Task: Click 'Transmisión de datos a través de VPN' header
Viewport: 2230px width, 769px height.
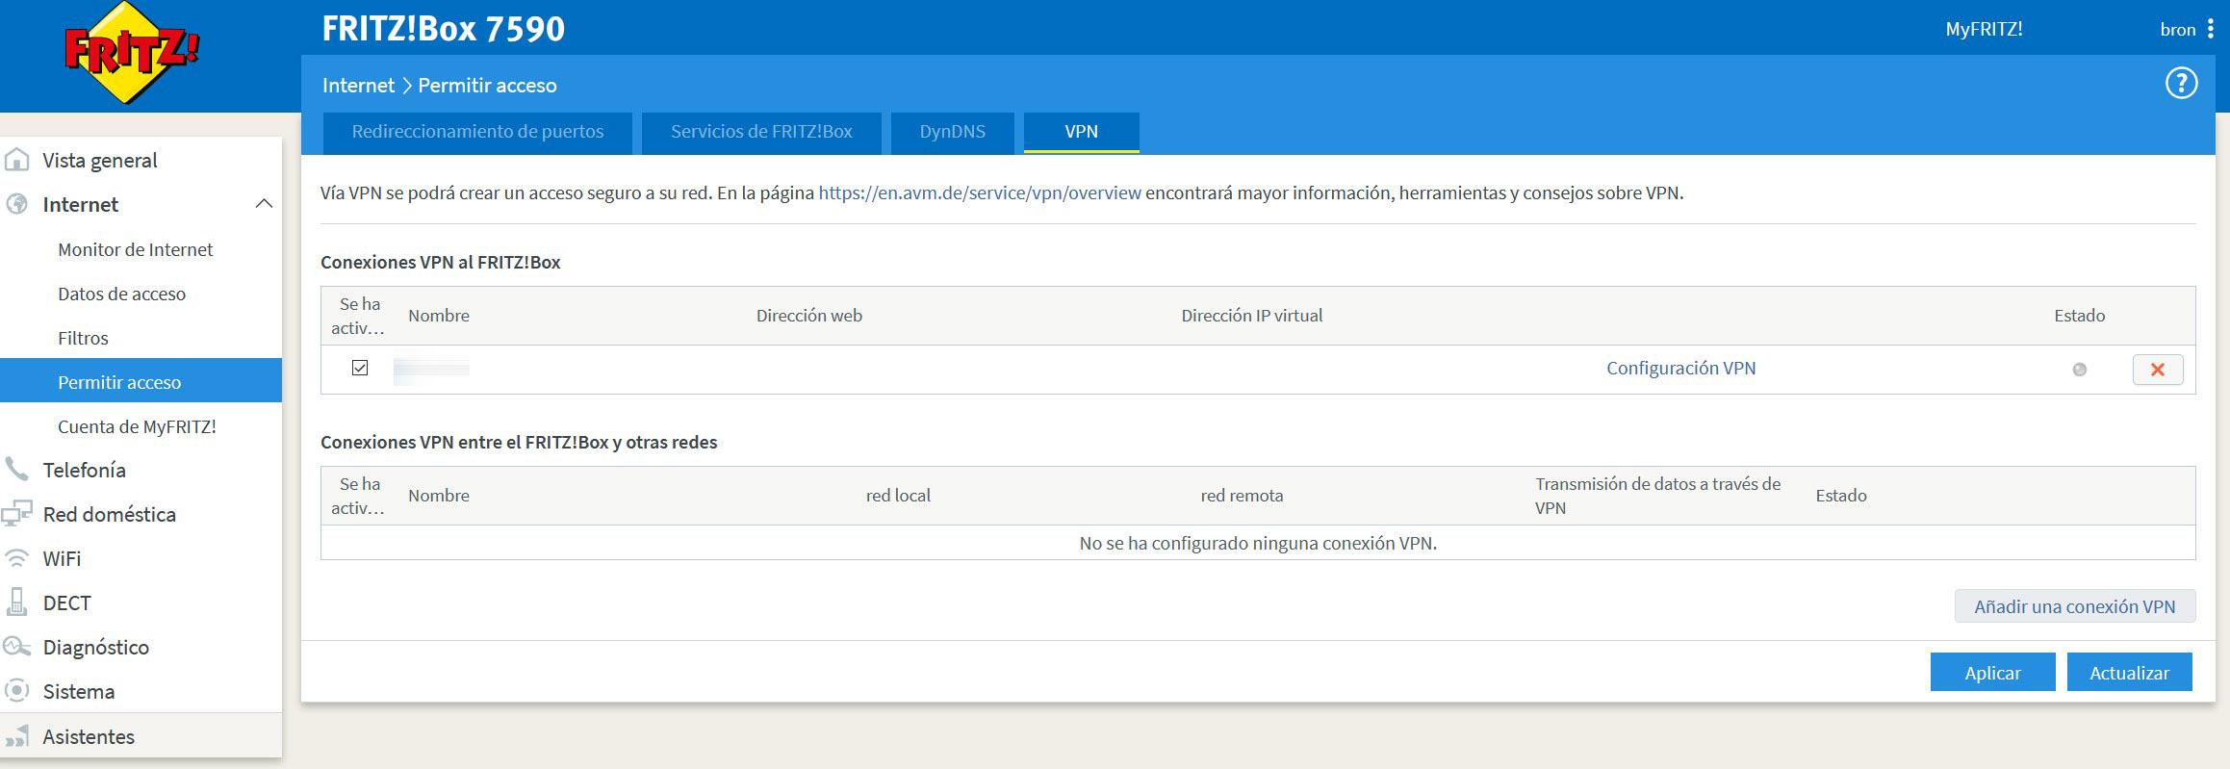Action: [1657, 495]
